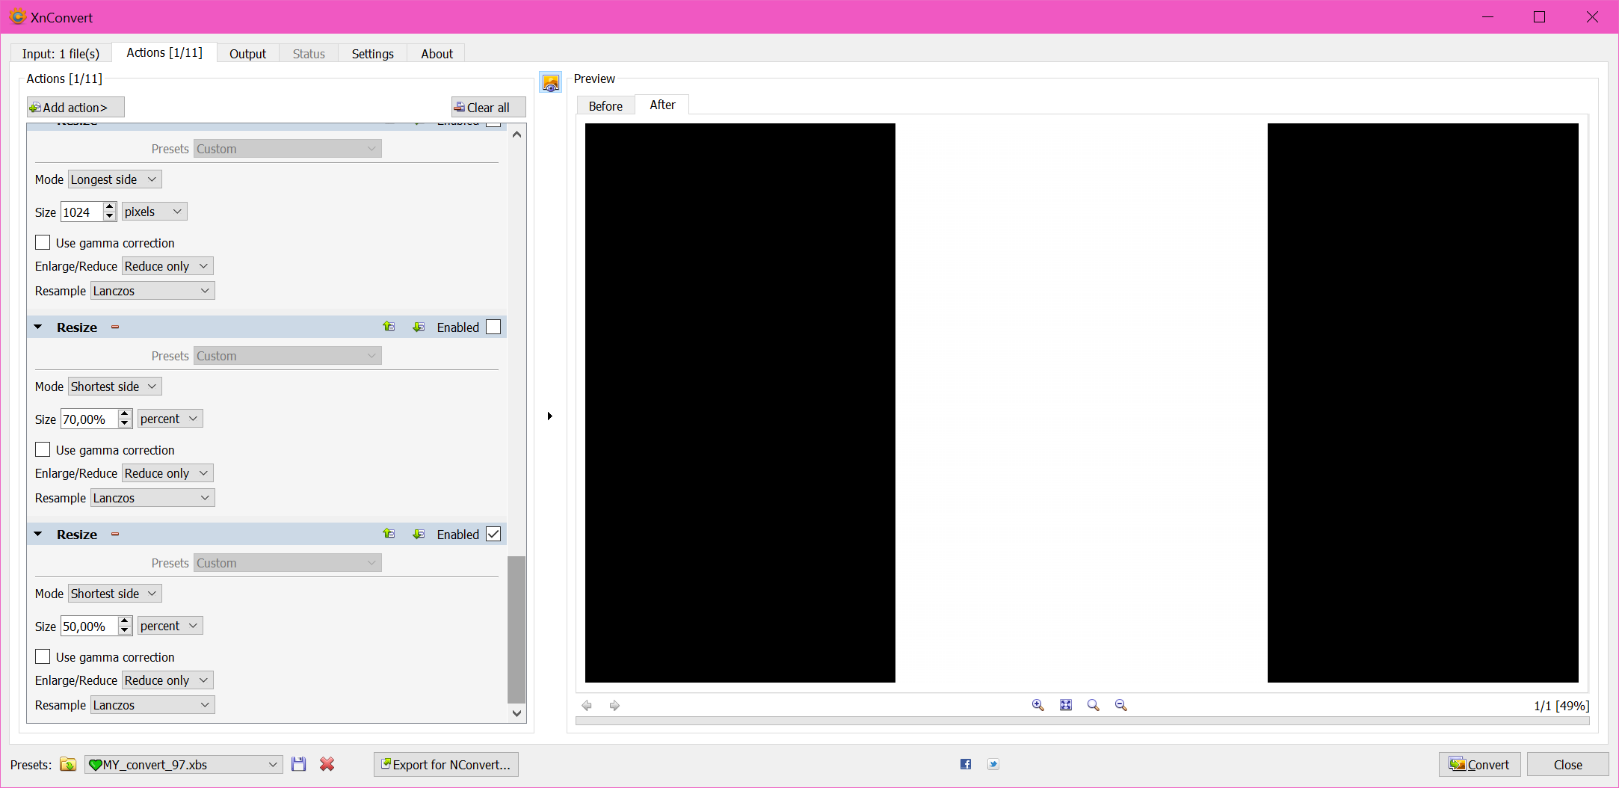Image resolution: width=1619 pixels, height=788 pixels.
Task: Show the Before preview tab
Action: 605,106
